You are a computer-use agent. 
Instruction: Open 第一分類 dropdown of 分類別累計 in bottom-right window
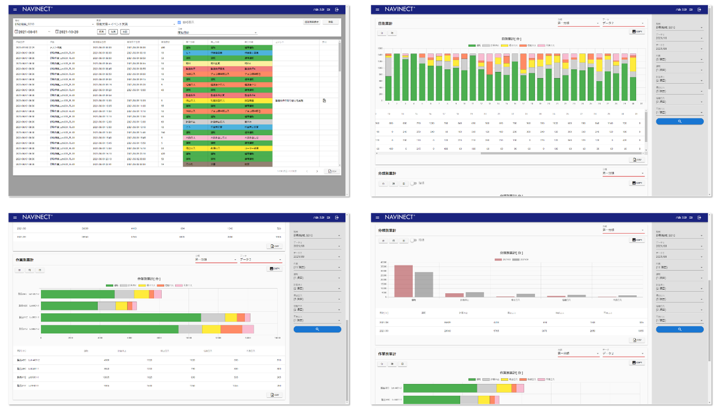623,230
